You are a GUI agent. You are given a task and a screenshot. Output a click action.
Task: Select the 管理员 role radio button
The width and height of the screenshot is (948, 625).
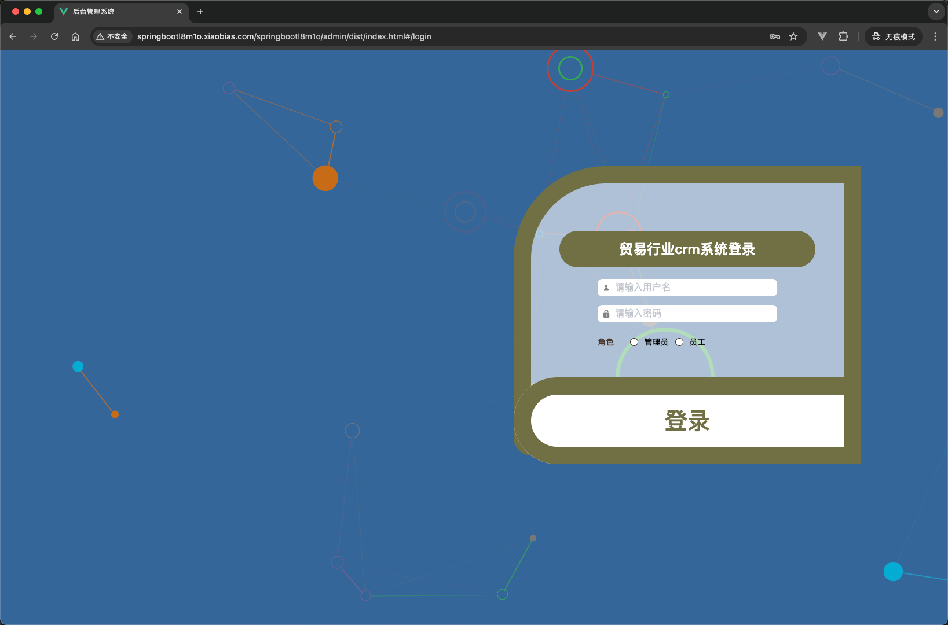634,342
